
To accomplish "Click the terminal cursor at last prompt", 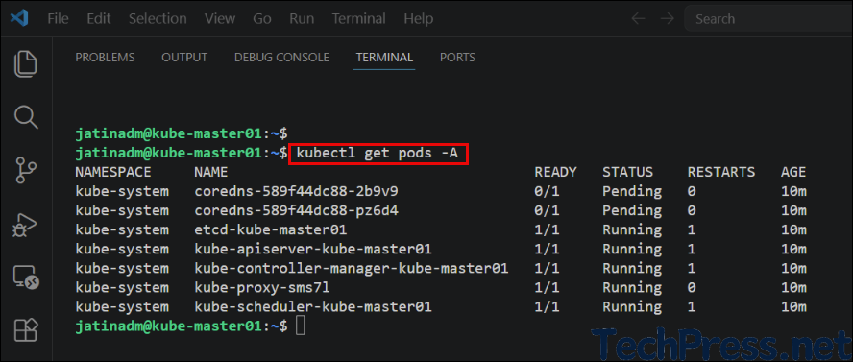I will [301, 326].
